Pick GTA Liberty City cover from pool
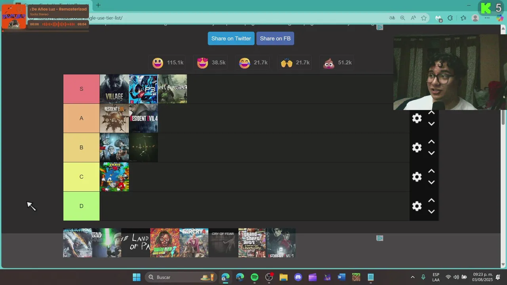The height and width of the screenshot is (285, 507). (x=252, y=243)
